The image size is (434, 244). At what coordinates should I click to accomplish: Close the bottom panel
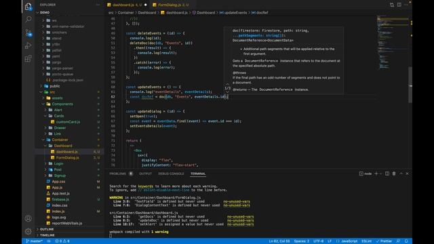407,174
